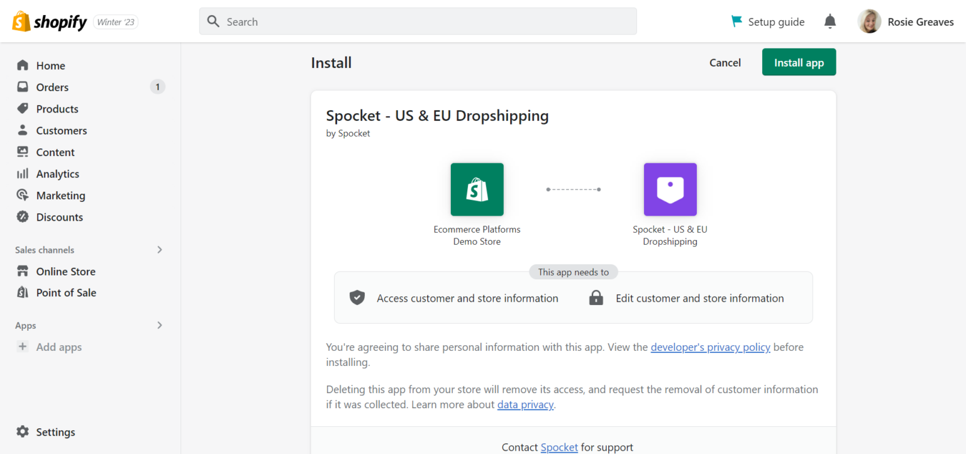Cancel the app installation
Viewport: 966px width, 454px height.
[724, 63]
